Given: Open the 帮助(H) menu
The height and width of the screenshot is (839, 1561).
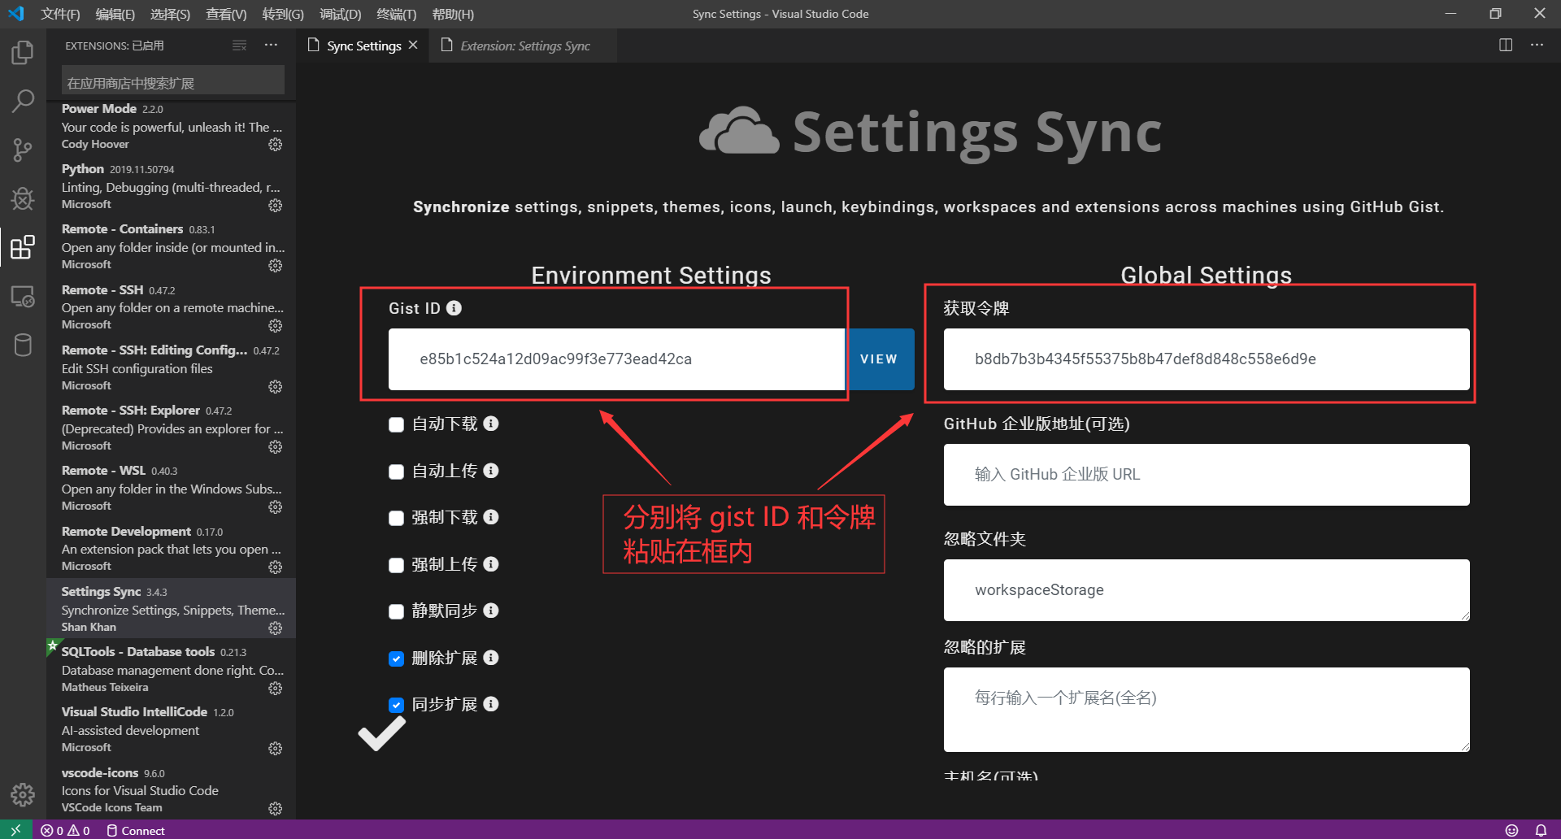Looking at the screenshot, I should tap(453, 14).
